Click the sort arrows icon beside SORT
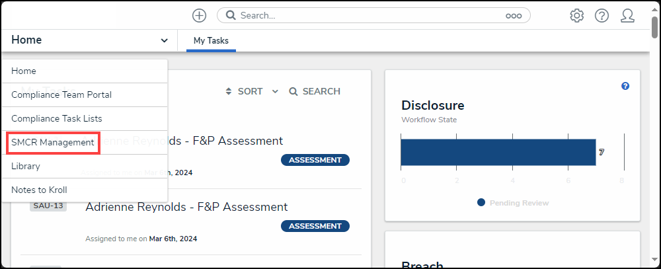Screen dimensions: 661x269 coord(229,91)
